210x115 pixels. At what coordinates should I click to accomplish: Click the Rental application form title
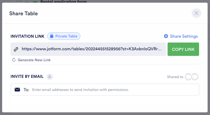point(64,2)
